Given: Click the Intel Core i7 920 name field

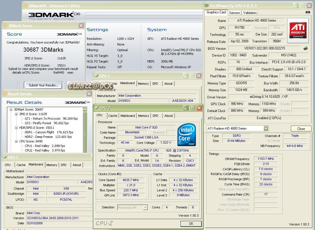Looking at the screenshot, I should [x=146, y=127].
